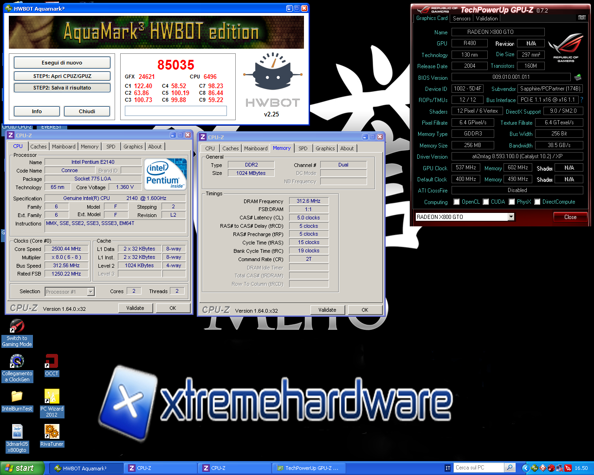Viewport: 594px width, 475px height.
Task: Click the red diamond tray icon
Action: 542,468
